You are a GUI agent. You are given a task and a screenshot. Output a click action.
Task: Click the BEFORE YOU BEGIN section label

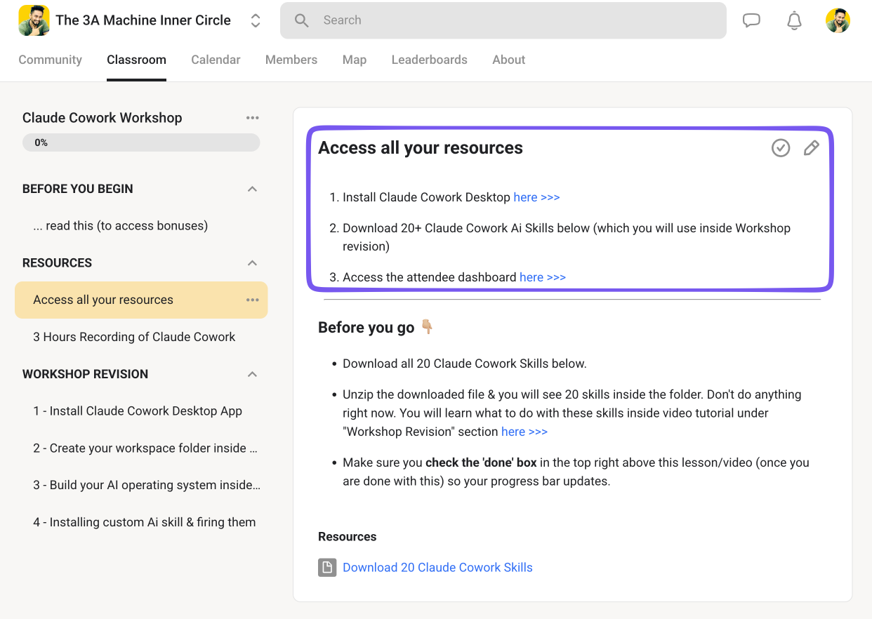point(78,189)
